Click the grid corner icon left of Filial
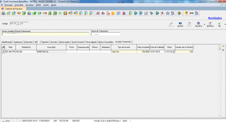Screen dimensions: 226x122 click(3, 47)
